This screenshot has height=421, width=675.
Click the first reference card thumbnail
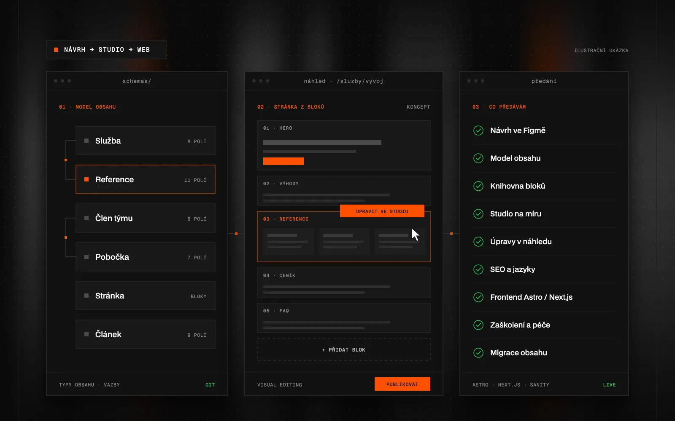coord(288,241)
